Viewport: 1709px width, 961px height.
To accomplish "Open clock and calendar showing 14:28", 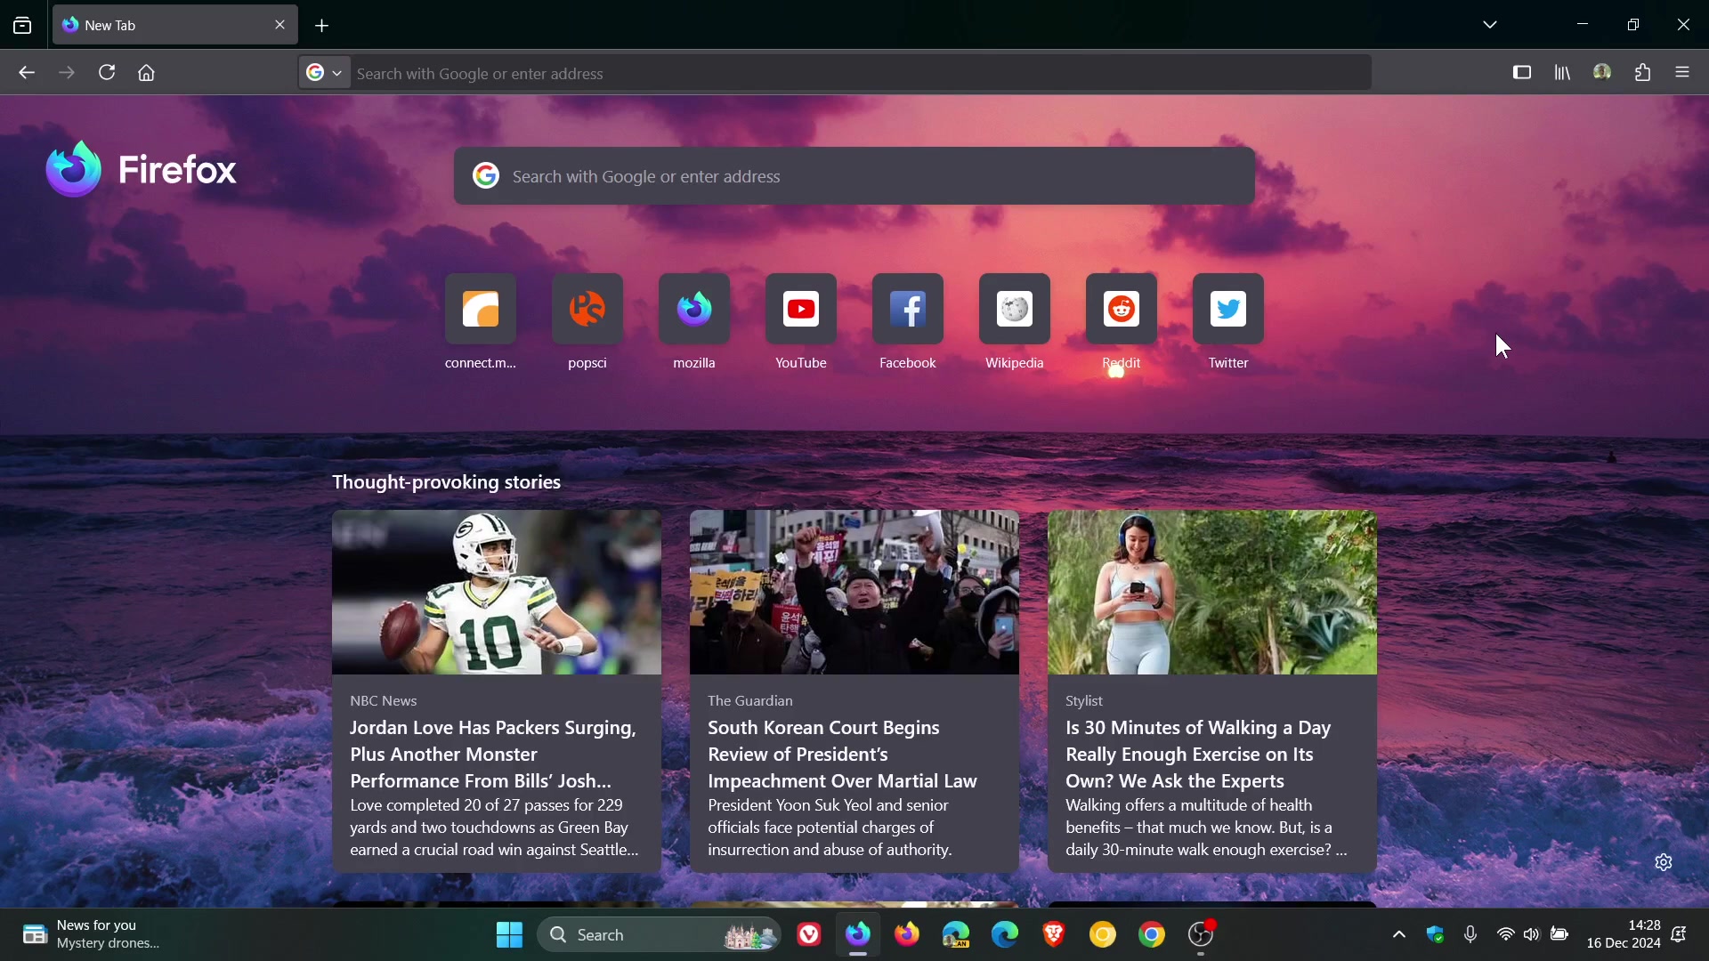I will [x=1624, y=935].
